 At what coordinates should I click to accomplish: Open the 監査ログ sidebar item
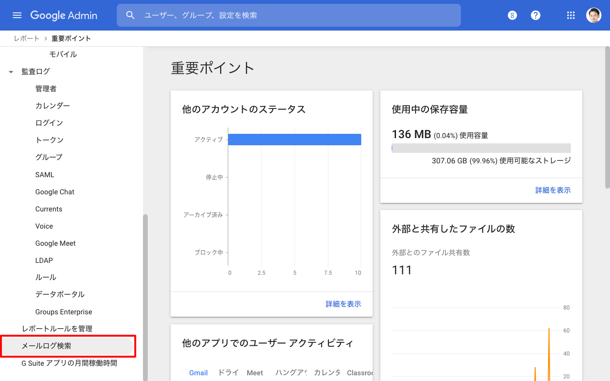(x=36, y=71)
